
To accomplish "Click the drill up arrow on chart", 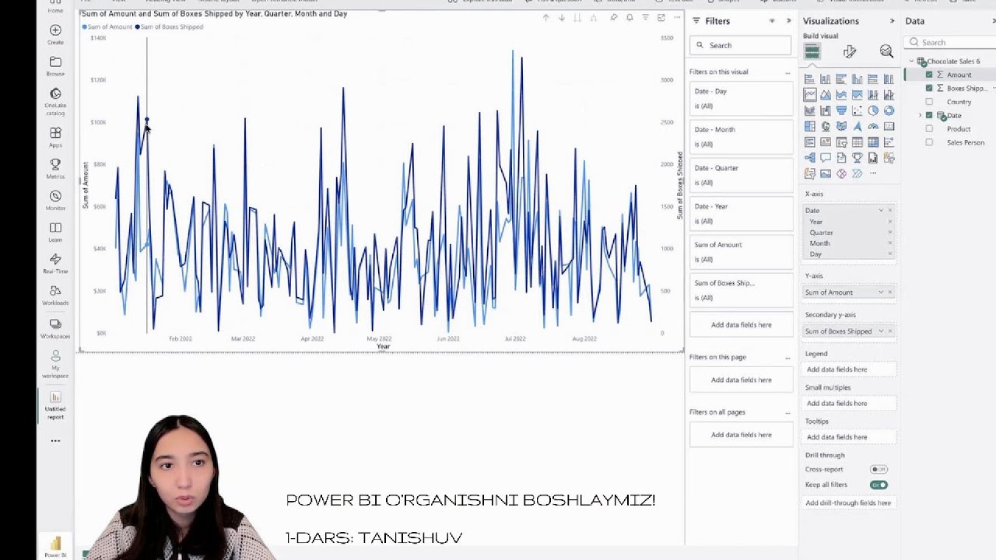I will [545, 18].
